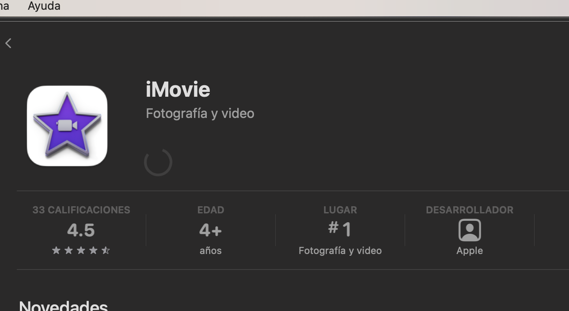Click the EDAD label
Image resolution: width=569 pixels, height=311 pixels.
click(211, 210)
